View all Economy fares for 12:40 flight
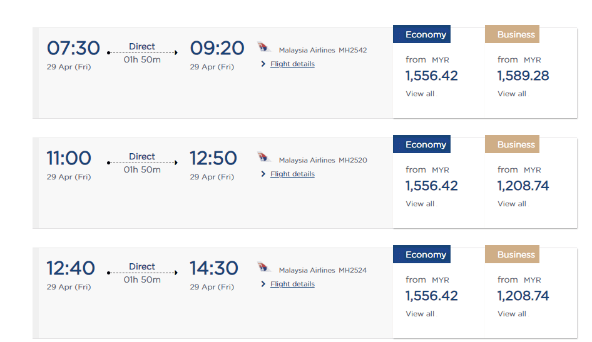Screen dimensions: 592x342 coord(420,314)
